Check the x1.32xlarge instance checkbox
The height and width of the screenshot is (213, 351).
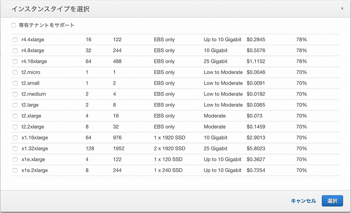[15, 149]
